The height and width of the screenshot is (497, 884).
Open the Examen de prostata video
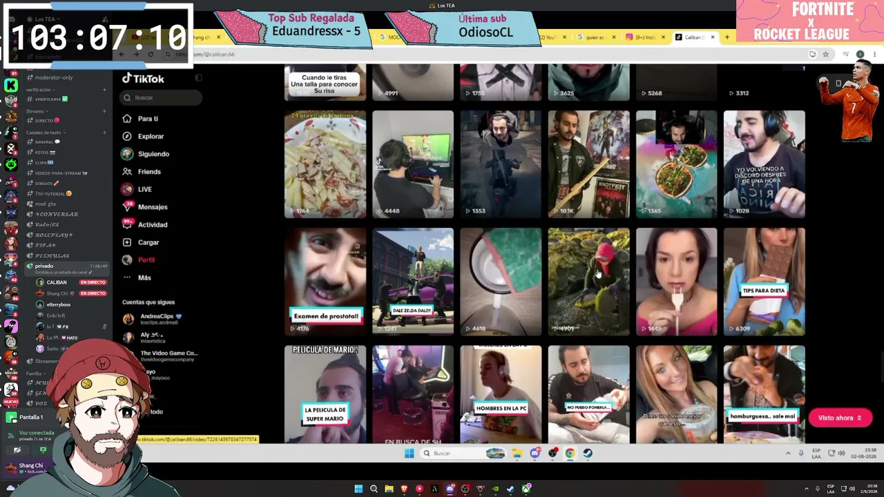[x=325, y=282]
